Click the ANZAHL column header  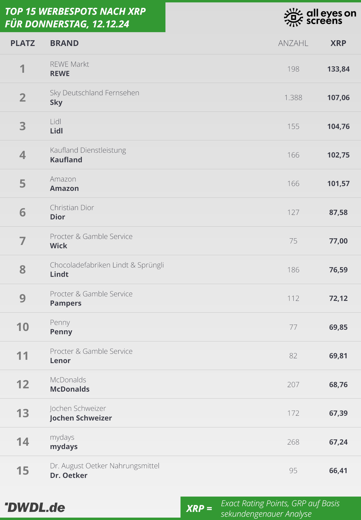(x=293, y=43)
